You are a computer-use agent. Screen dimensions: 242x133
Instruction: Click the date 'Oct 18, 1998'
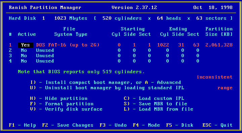[213, 8]
